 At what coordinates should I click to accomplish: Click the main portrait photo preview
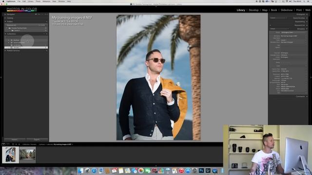click(158, 77)
